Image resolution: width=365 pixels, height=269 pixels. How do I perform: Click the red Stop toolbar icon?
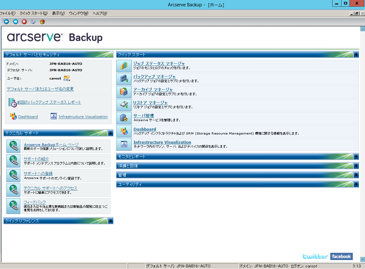(24, 22)
